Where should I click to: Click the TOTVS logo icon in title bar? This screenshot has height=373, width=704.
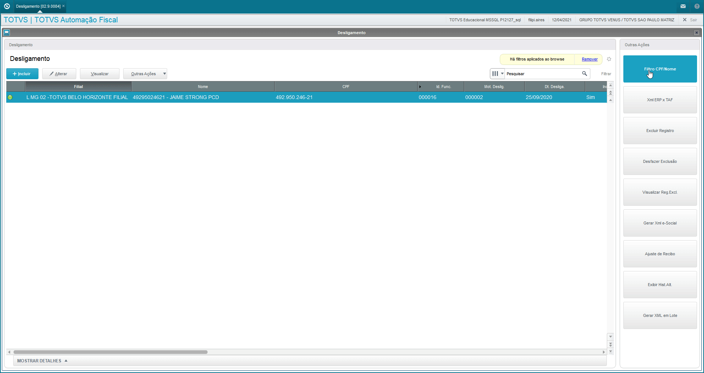7,6
